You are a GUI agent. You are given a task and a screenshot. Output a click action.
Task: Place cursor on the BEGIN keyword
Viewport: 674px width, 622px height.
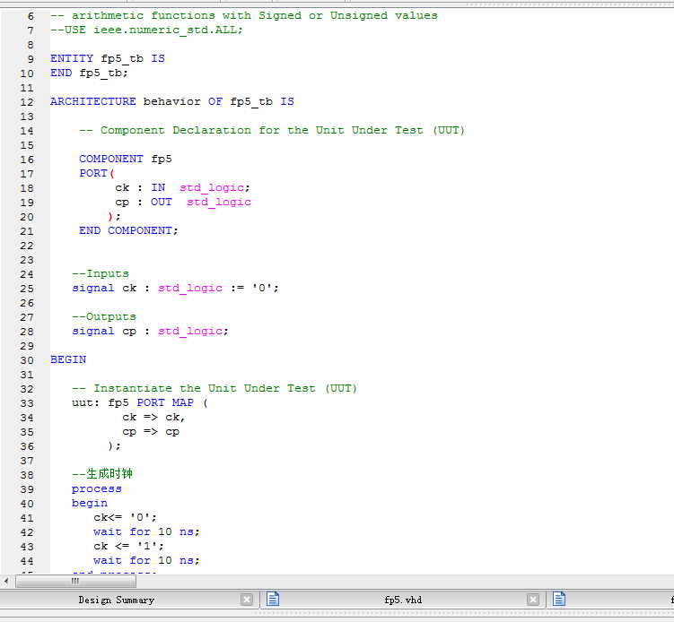click(68, 359)
